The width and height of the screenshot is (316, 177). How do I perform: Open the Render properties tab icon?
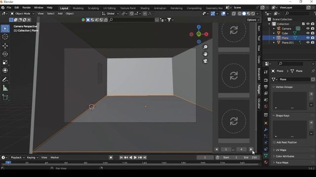point(266,80)
